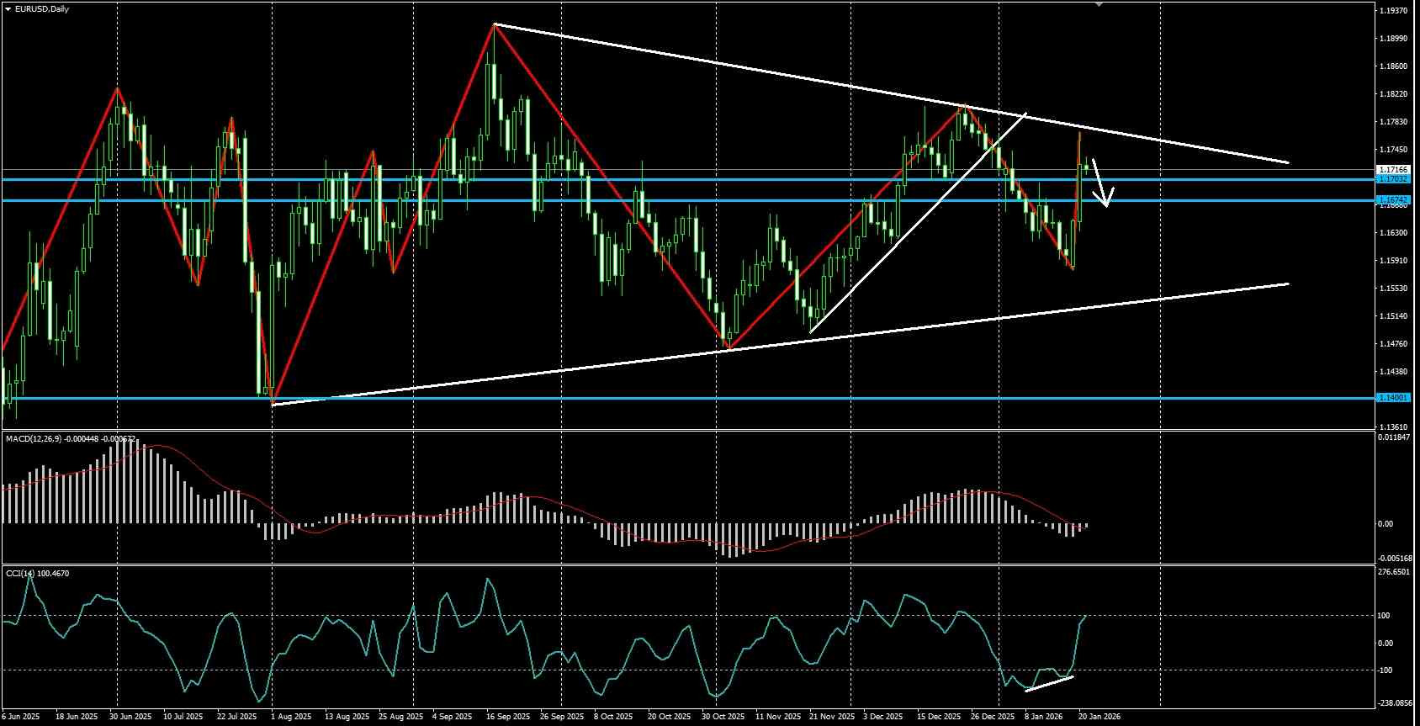1420x726 pixels.
Task: Click the blue price level label 1.17032
Action: (1393, 179)
